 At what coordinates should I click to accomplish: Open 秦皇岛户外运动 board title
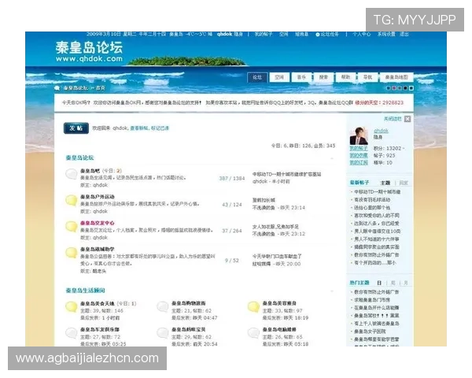tap(98, 197)
